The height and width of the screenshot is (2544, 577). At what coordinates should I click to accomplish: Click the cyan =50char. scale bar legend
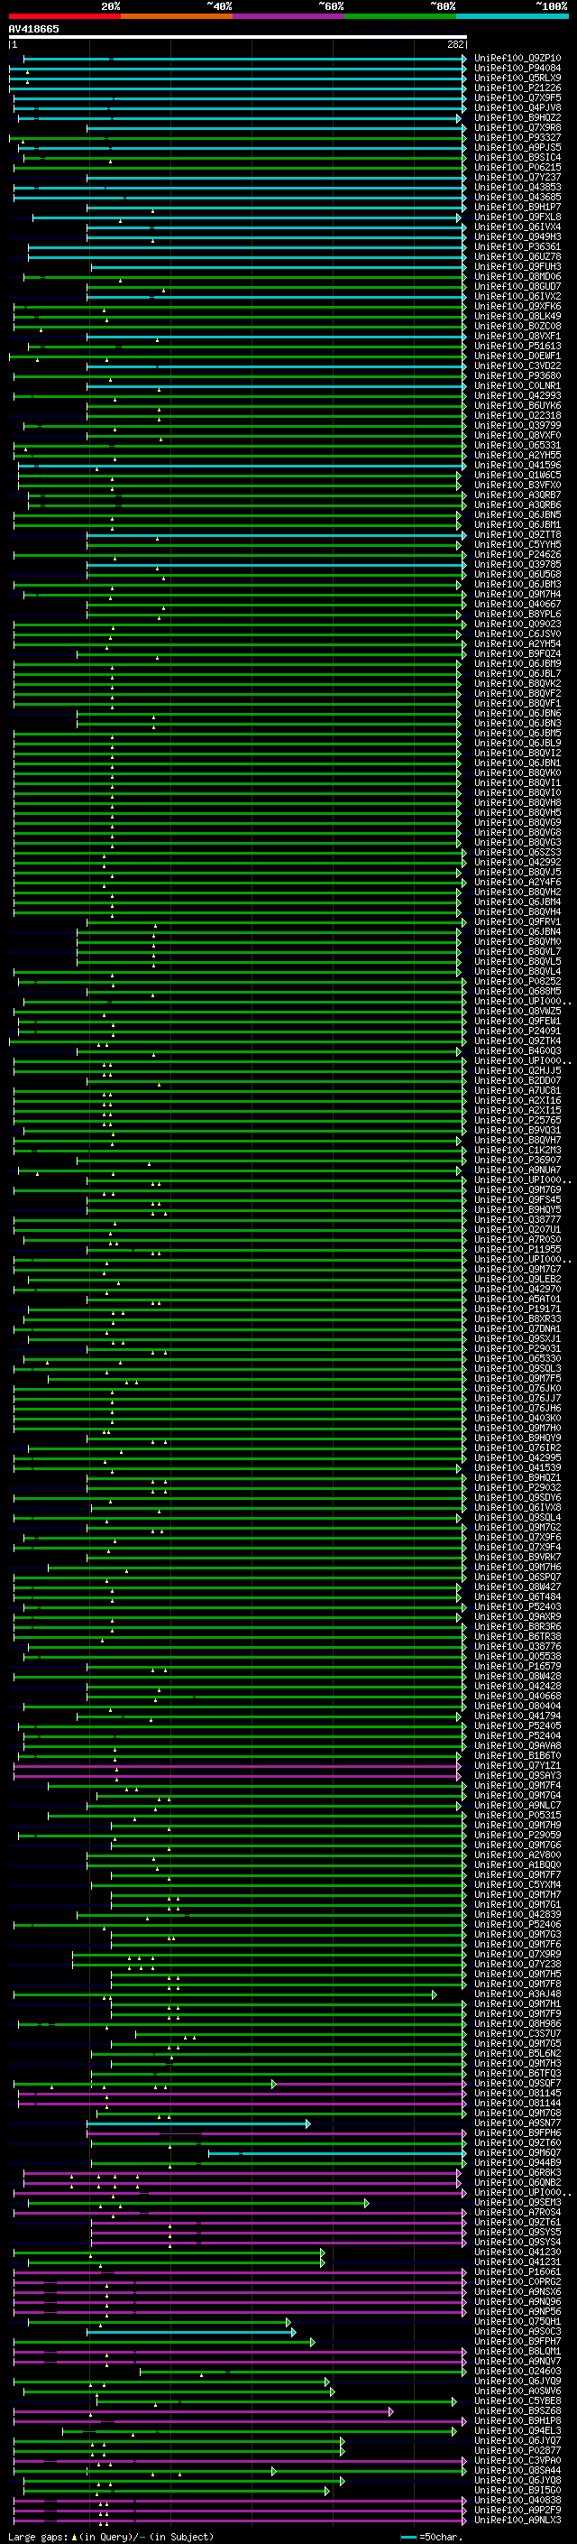coord(430,2537)
